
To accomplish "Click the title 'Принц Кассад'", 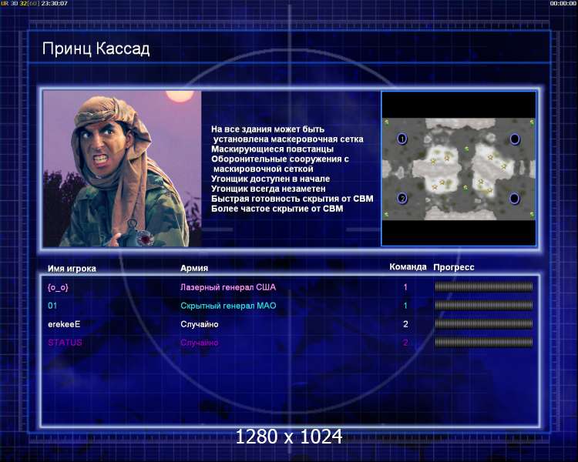I will [96, 49].
